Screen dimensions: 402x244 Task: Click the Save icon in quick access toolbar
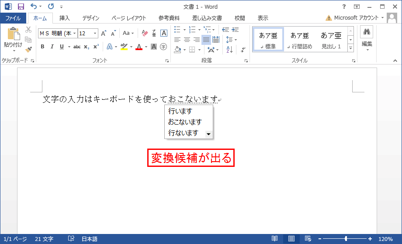(x=21, y=7)
